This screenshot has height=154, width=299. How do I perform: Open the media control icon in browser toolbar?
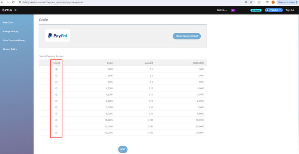268,2
